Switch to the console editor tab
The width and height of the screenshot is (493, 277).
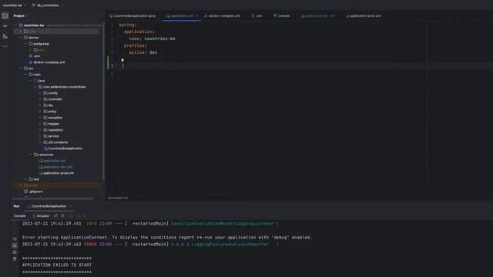pyautogui.click(x=281, y=15)
